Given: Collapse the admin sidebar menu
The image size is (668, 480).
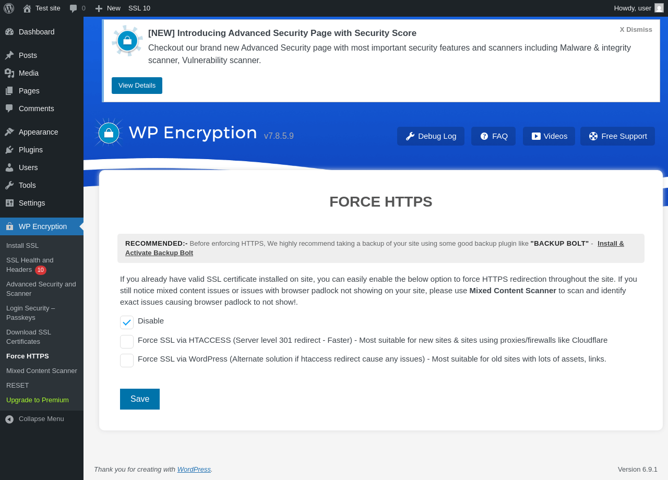Looking at the screenshot, I should click(x=34, y=419).
